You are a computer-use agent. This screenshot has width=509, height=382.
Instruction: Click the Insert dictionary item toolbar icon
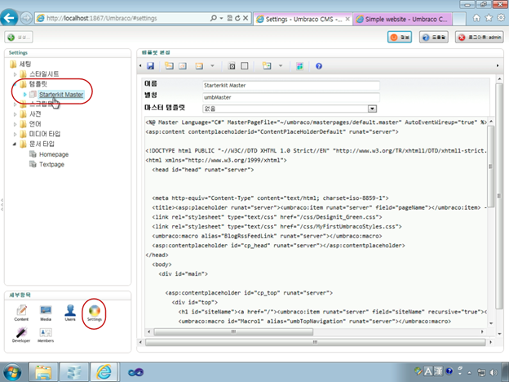(x=183, y=66)
